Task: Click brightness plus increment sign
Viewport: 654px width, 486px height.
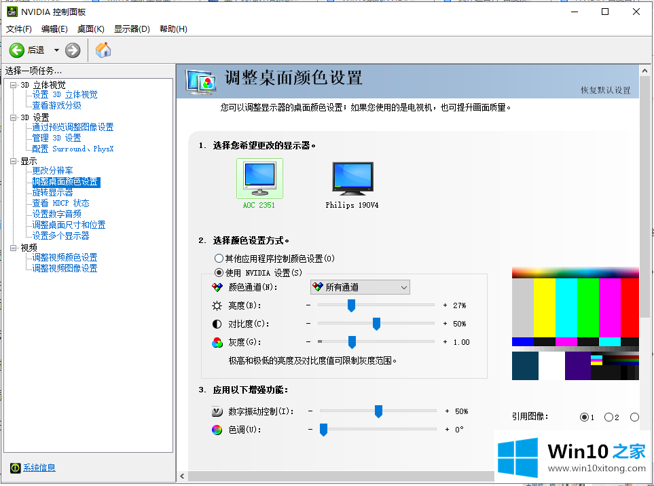Action: tap(445, 305)
